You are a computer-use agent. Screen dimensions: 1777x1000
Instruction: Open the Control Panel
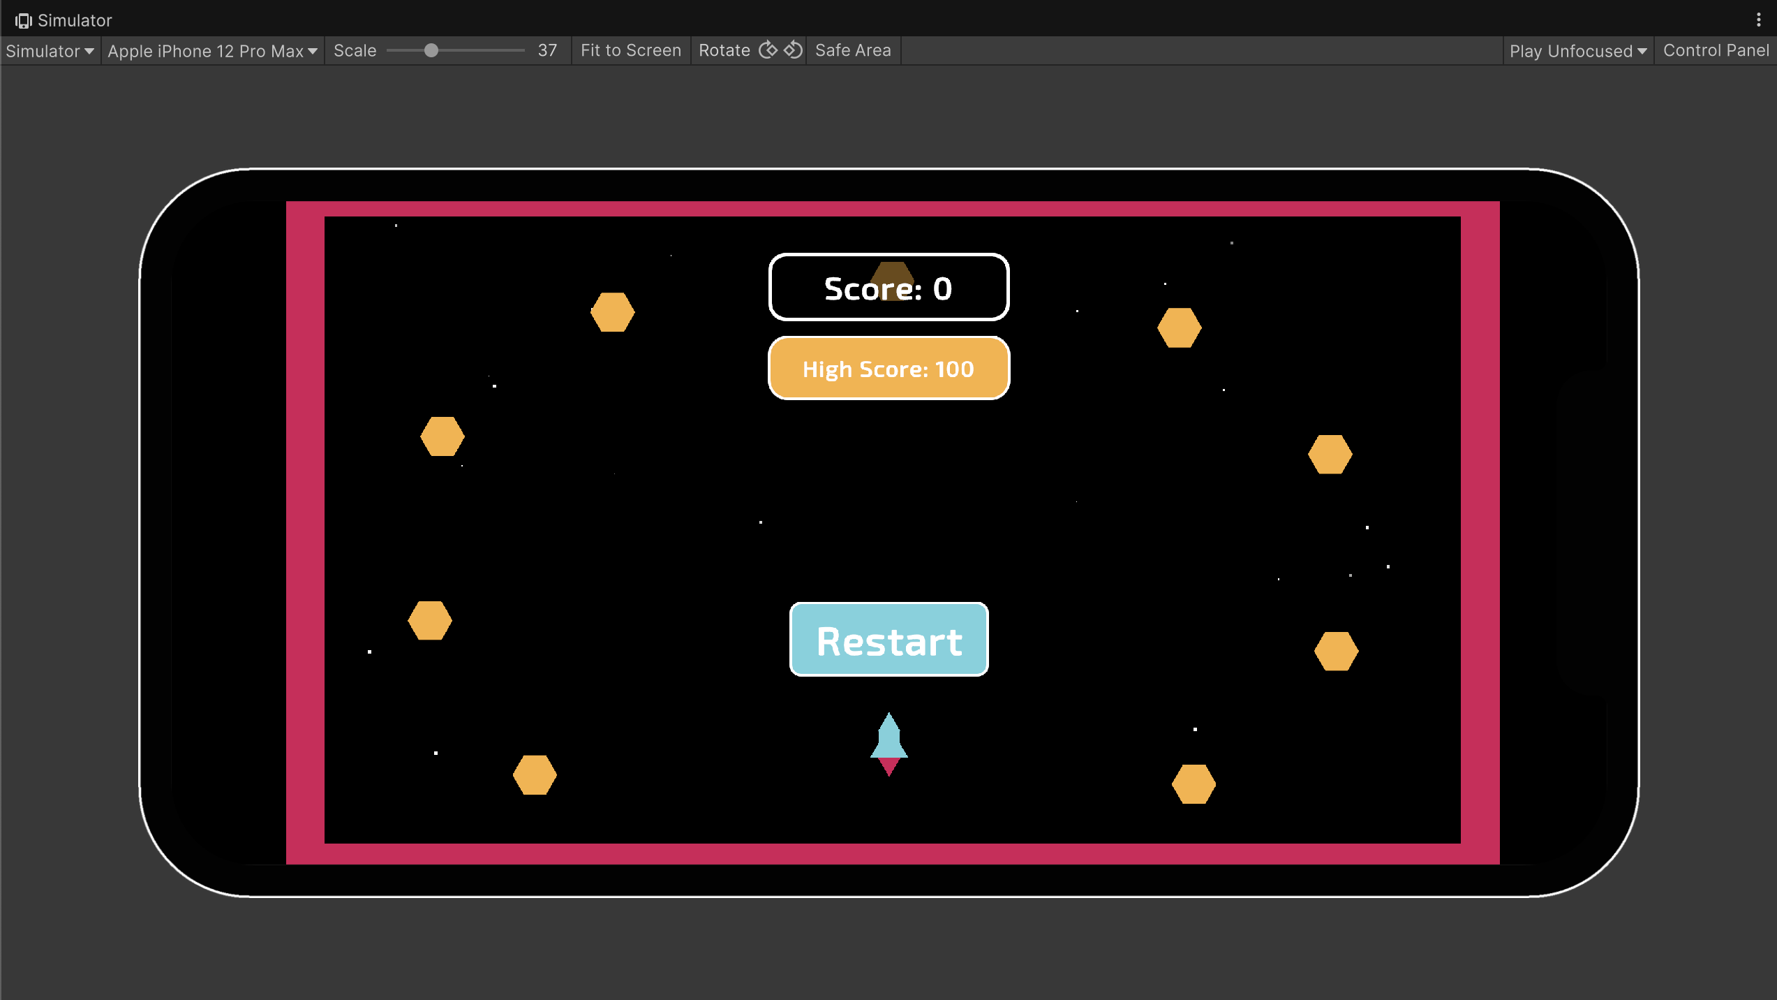(x=1716, y=50)
